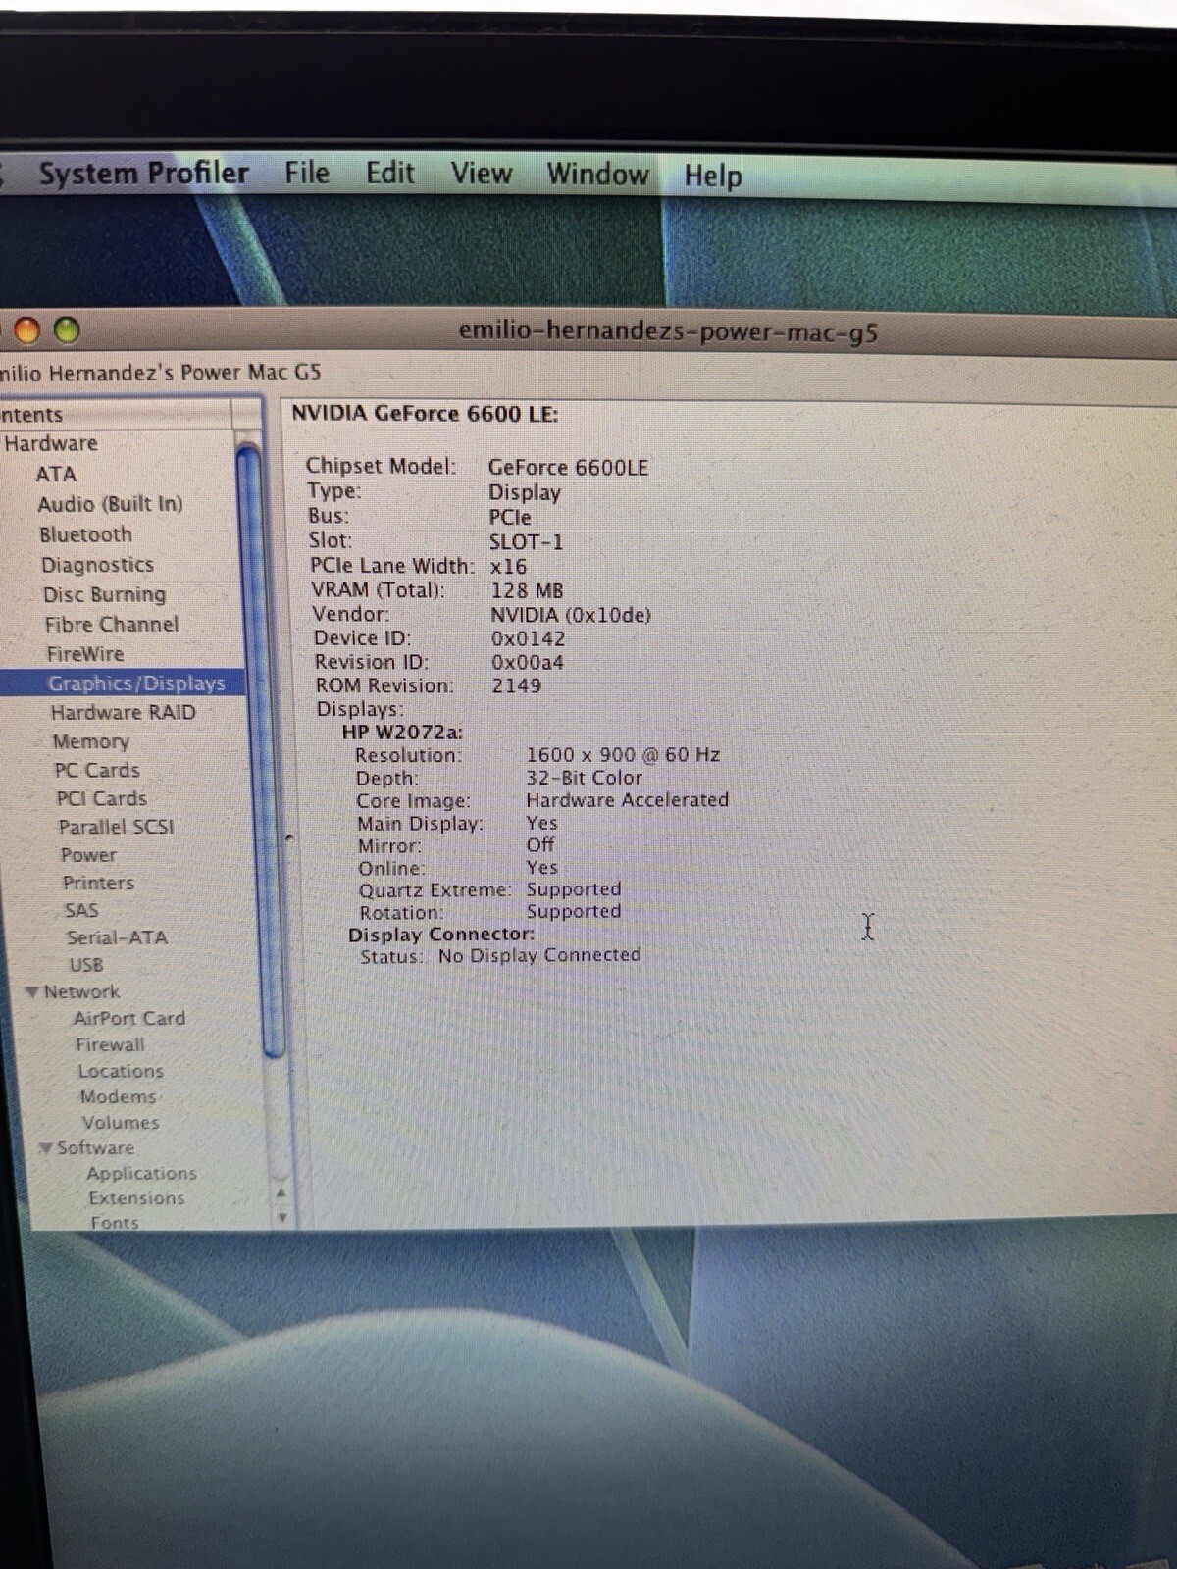Click ROM Revision value "2149"
The image size is (1177, 1569).
[x=517, y=685]
